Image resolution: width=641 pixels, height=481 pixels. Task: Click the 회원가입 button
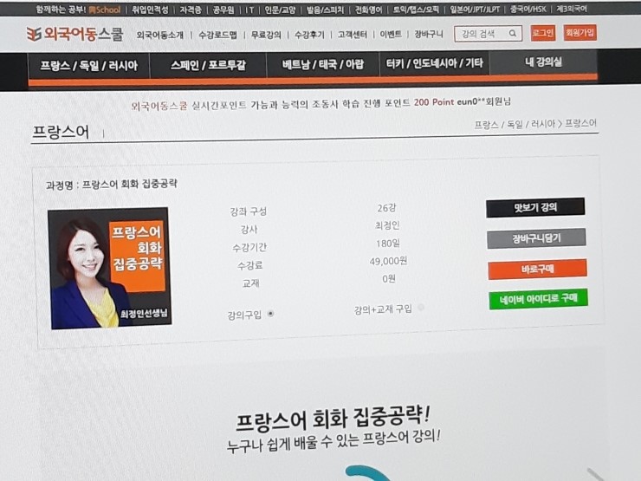point(579,33)
